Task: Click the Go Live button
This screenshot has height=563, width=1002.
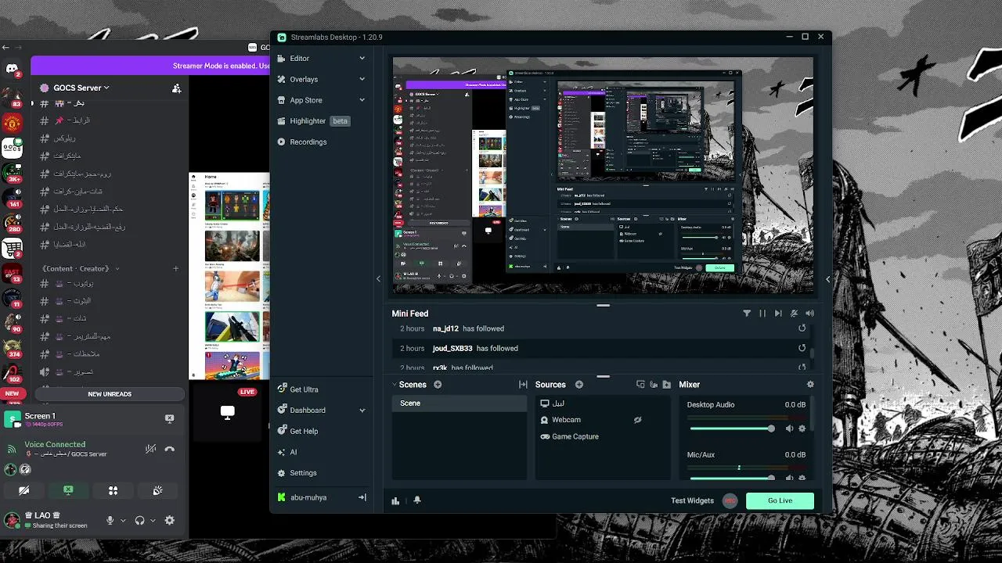Action: [780, 500]
